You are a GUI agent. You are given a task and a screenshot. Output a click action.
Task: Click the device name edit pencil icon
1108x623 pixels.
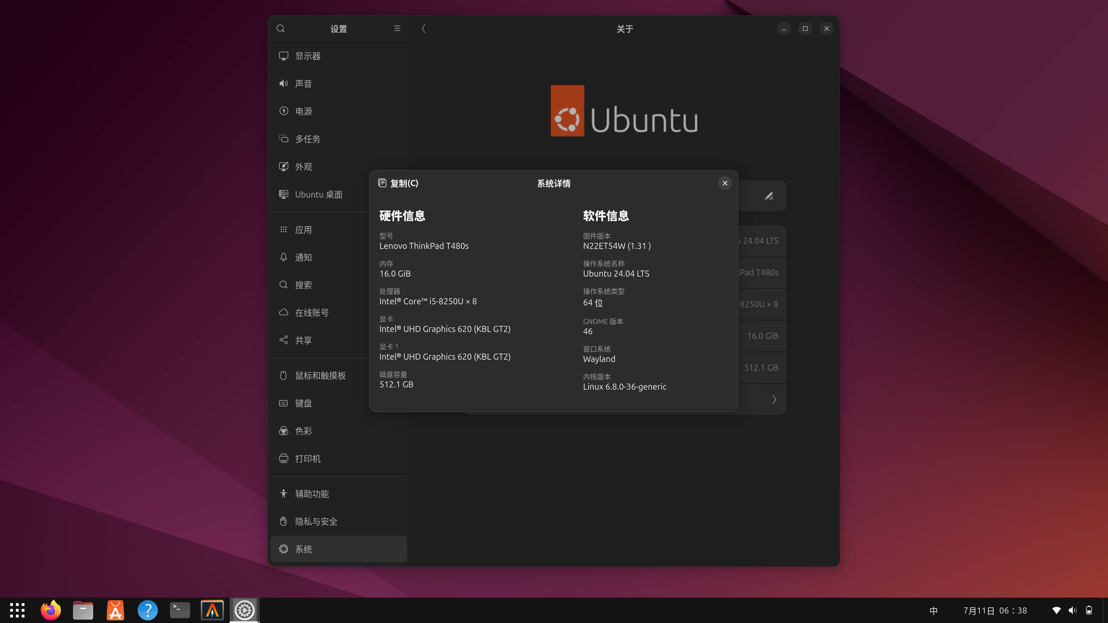click(769, 196)
